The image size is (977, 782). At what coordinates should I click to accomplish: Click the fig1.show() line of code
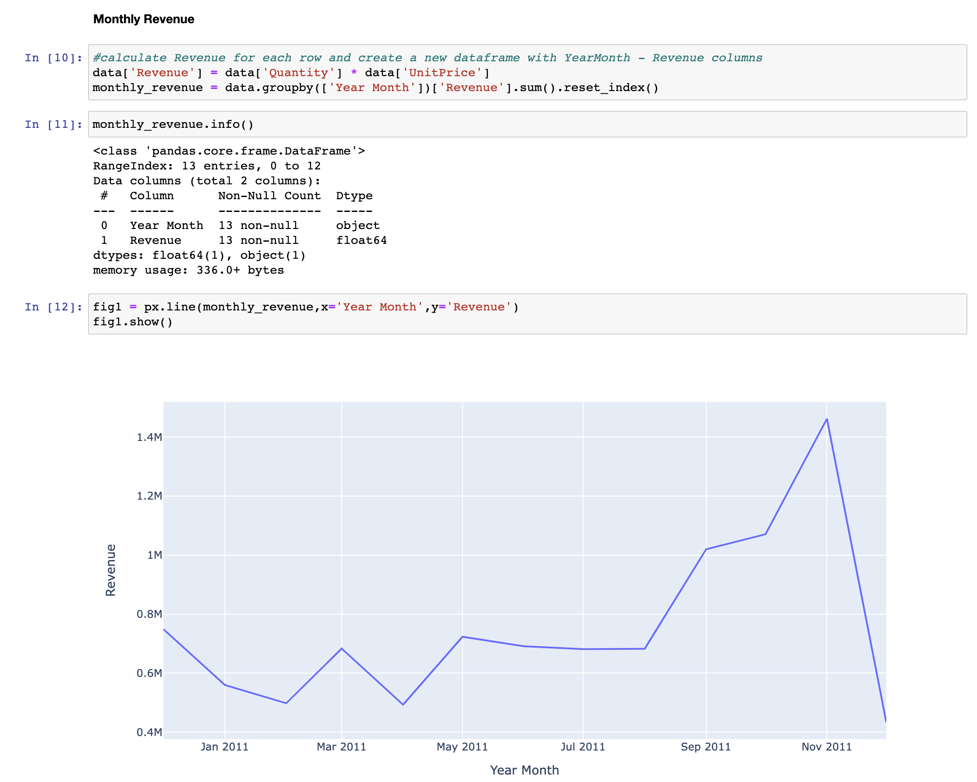tap(133, 322)
